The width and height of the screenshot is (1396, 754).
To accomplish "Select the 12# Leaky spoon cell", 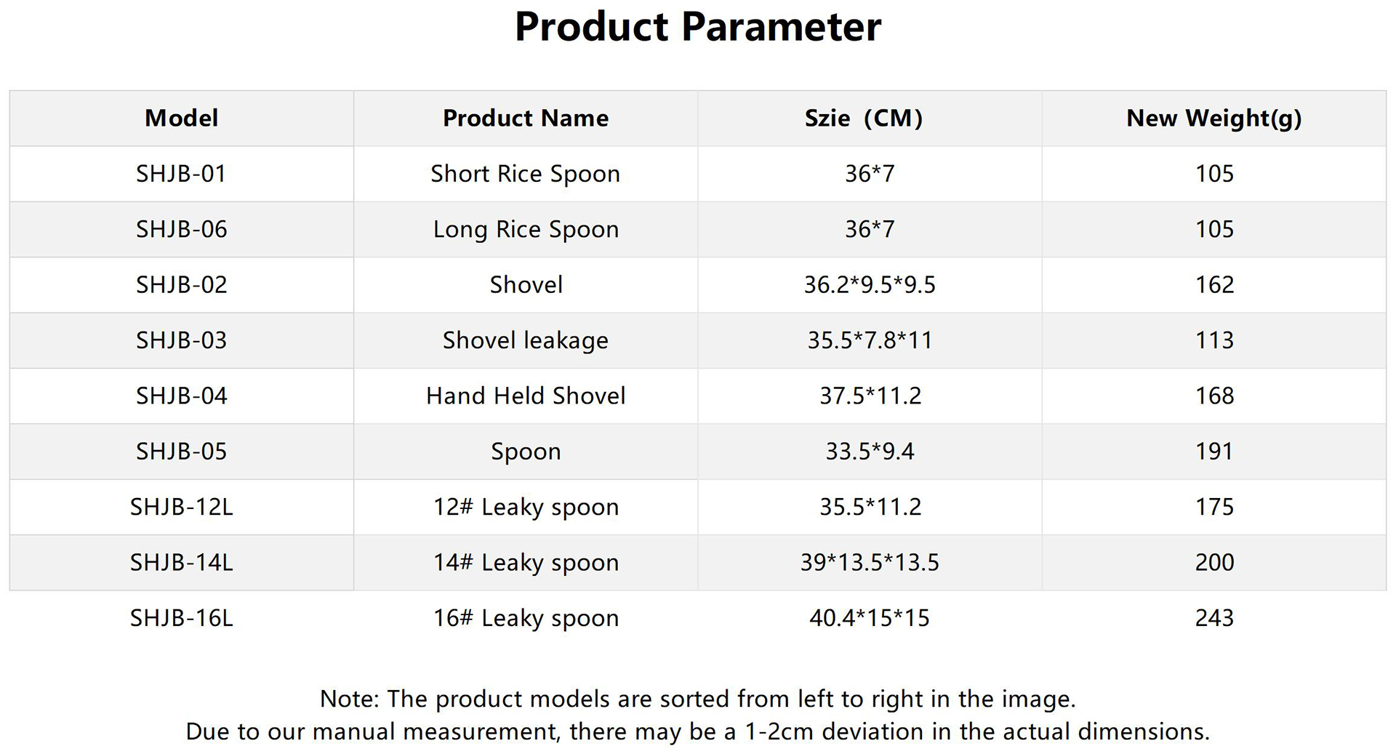I will [525, 507].
